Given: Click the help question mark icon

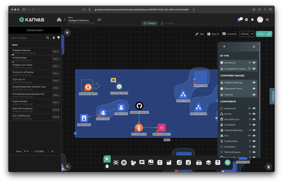Looking at the screenshot, I should point(218,163).
